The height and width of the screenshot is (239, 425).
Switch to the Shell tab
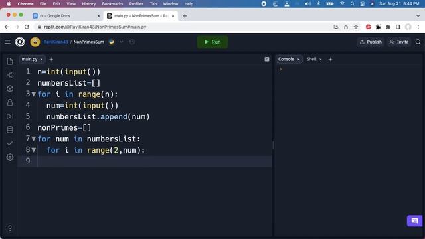tap(311, 59)
